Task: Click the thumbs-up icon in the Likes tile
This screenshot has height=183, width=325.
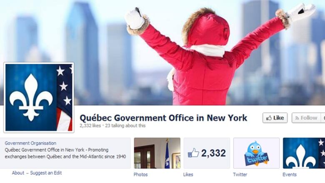Action: pos(193,153)
